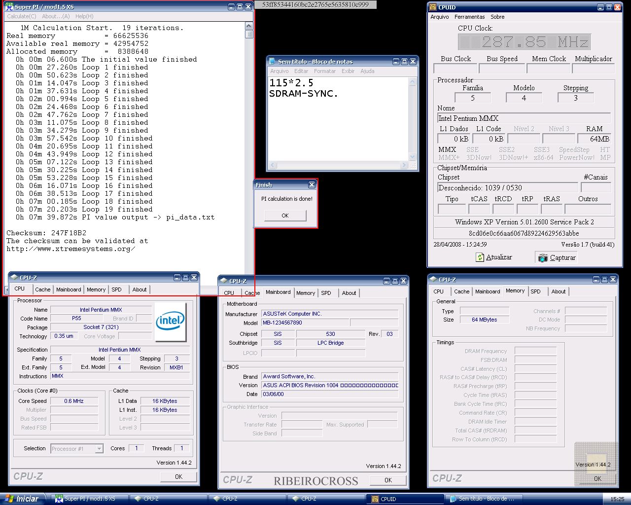Switch to Memory tab in left CPU-Z window
This screenshot has width=631, height=505.
[96, 289]
